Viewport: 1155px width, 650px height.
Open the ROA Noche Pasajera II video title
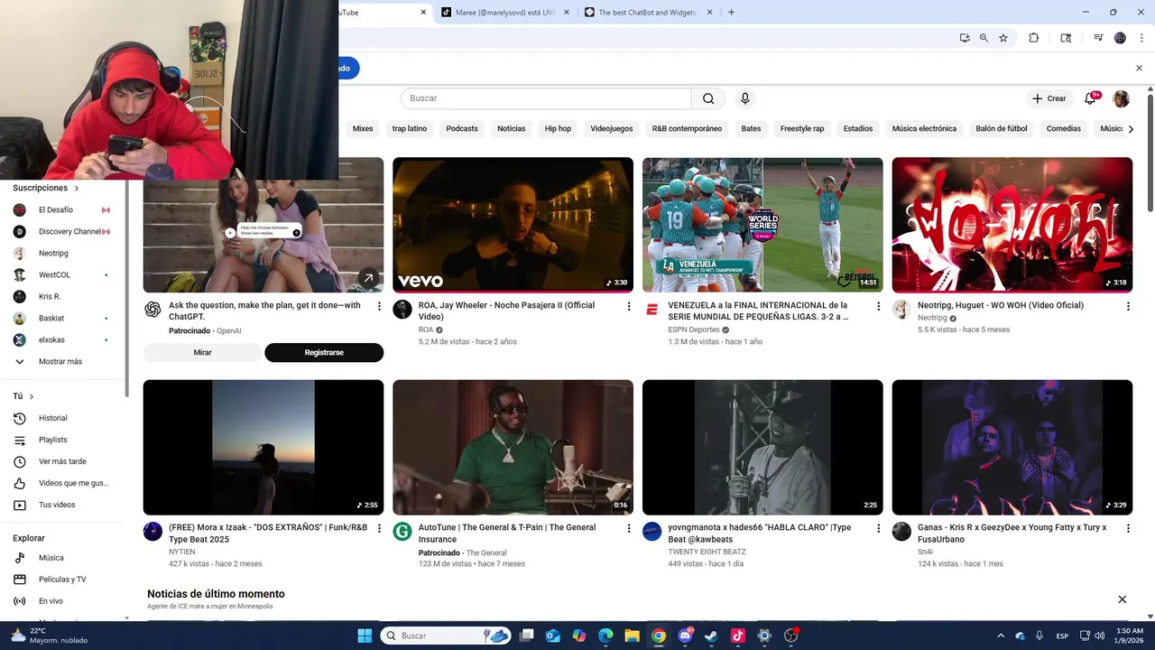506,311
